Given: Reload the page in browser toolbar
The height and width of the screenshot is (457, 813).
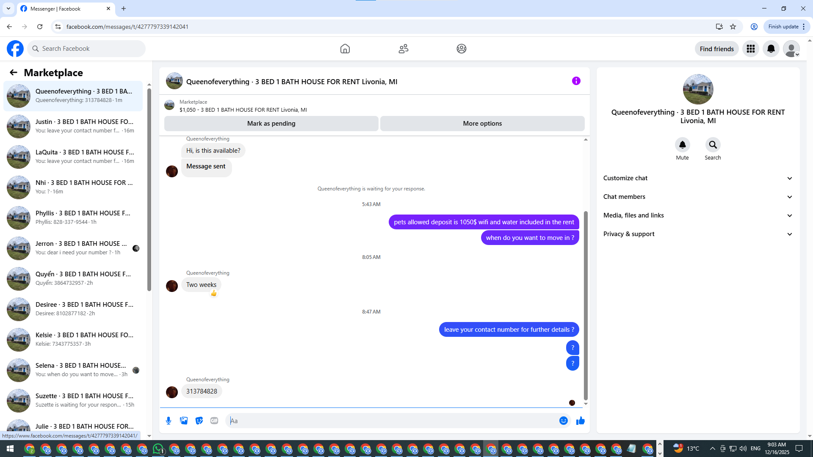Looking at the screenshot, I should click(40, 27).
